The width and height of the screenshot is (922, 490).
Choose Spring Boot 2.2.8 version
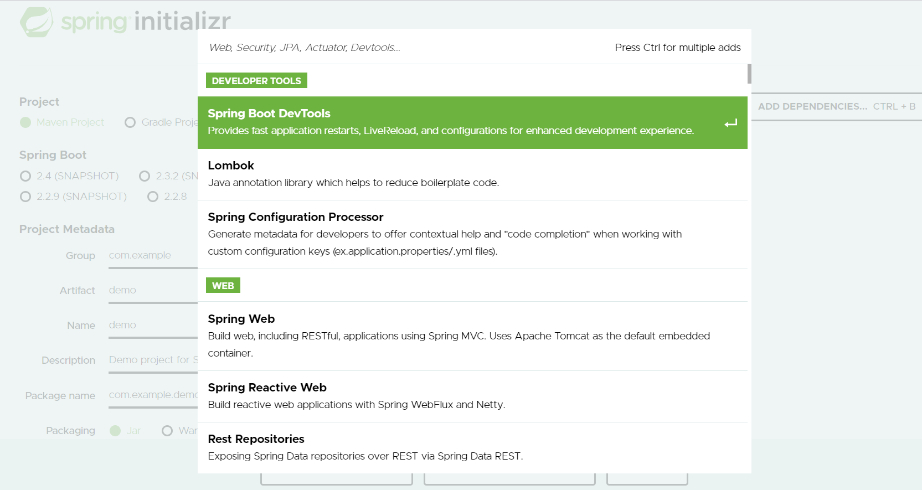(x=153, y=197)
